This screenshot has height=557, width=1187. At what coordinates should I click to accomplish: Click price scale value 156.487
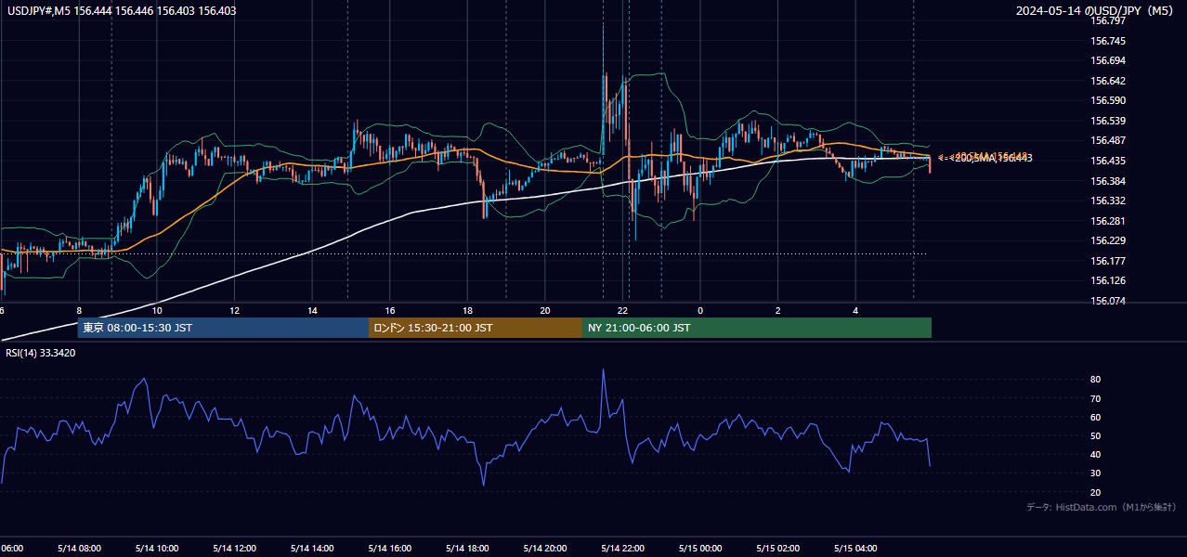(1106, 140)
